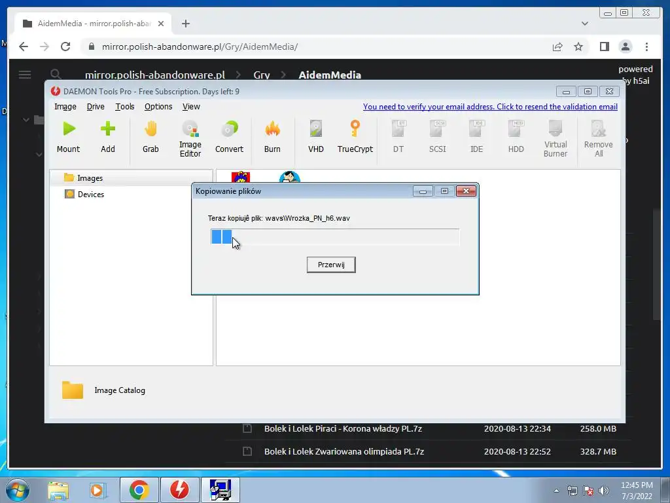Click the Image Catalog folder icon
670x503 pixels.
coord(72,390)
